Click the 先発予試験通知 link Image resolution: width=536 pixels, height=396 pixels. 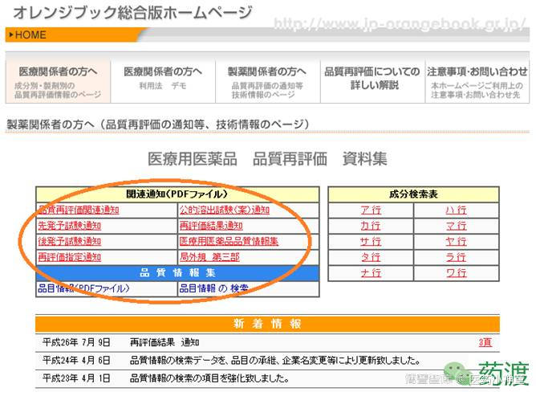pyautogui.click(x=69, y=226)
